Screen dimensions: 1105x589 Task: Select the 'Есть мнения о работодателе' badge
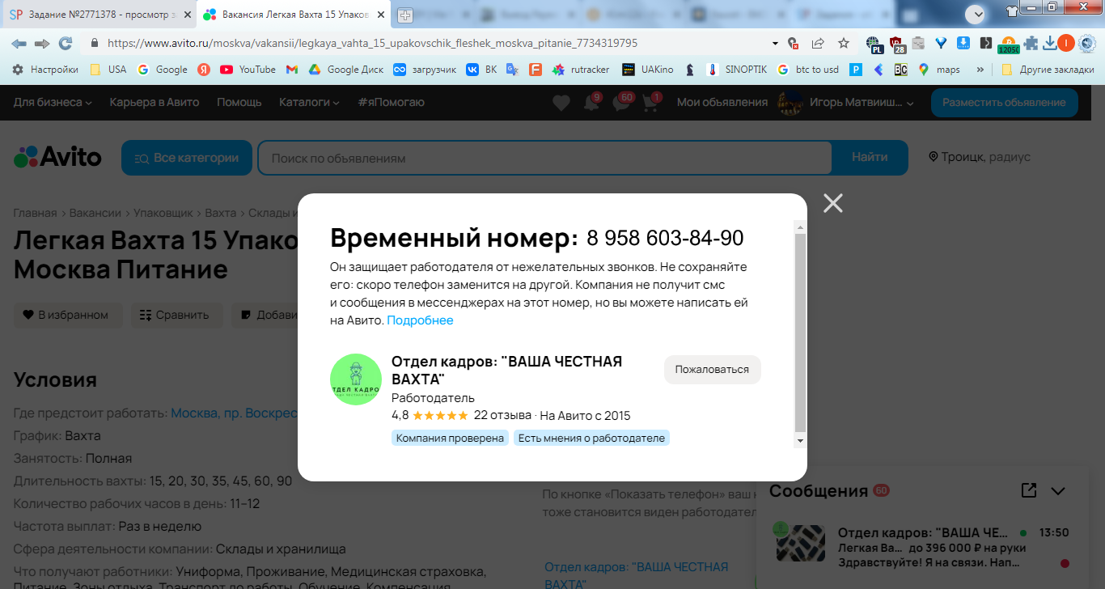point(591,438)
